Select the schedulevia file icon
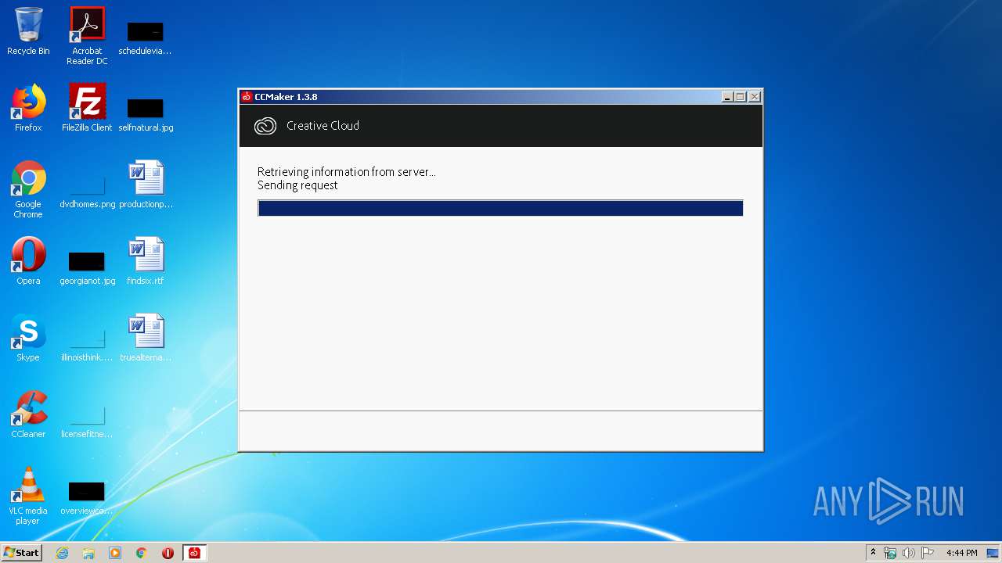The image size is (1002, 563). coord(145,38)
